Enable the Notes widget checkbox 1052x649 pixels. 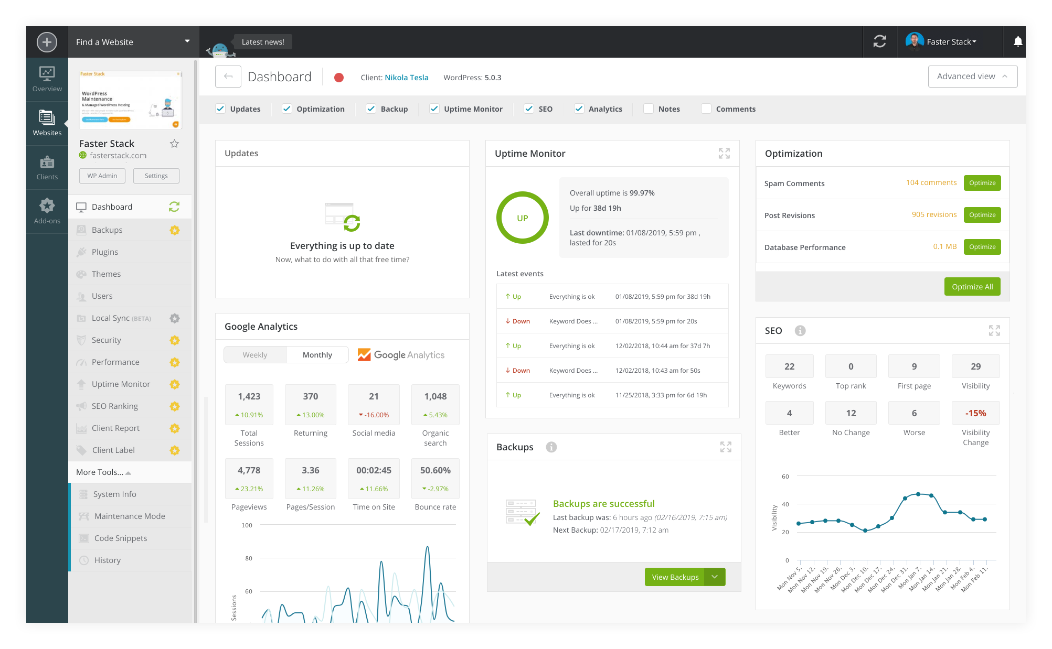(649, 109)
